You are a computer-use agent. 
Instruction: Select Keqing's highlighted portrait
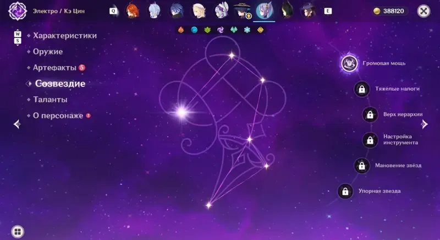click(265, 11)
